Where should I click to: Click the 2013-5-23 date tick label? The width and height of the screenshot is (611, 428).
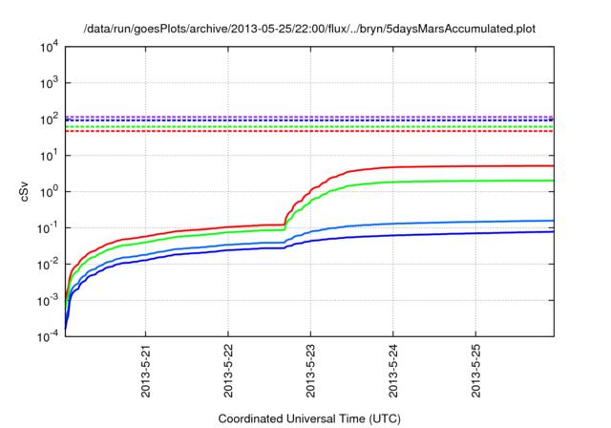[x=310, y=371]
